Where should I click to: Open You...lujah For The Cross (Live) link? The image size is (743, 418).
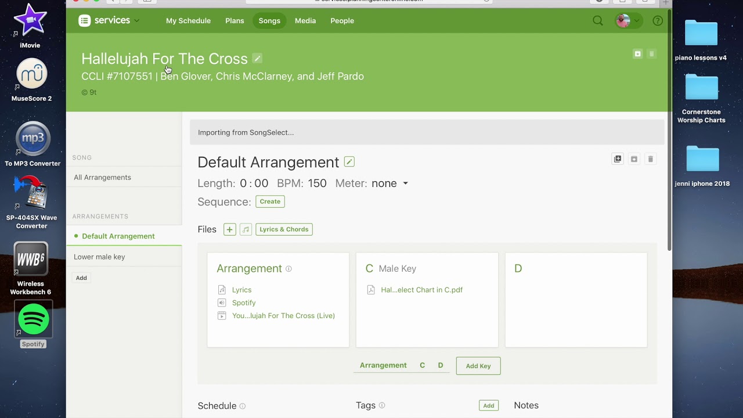pyautogui.click(x=283, y=316)
